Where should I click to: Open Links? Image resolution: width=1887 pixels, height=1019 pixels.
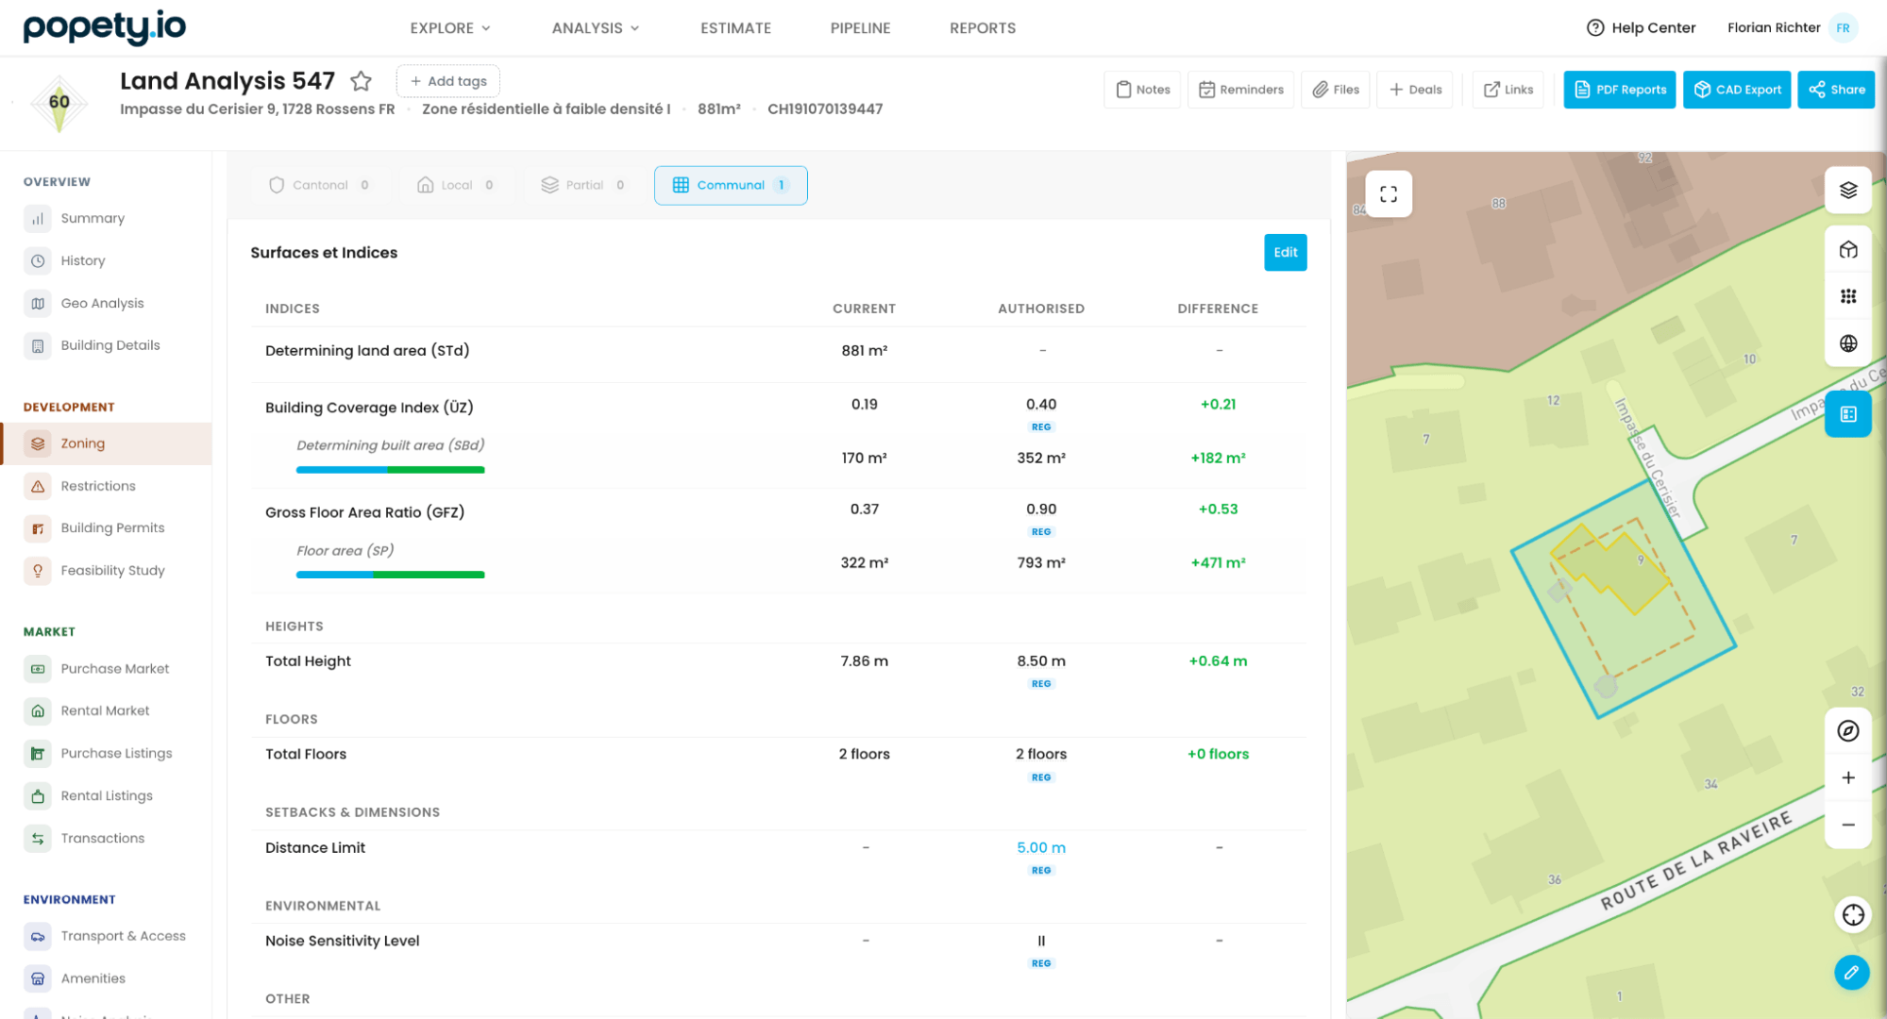pos(1508,90)
